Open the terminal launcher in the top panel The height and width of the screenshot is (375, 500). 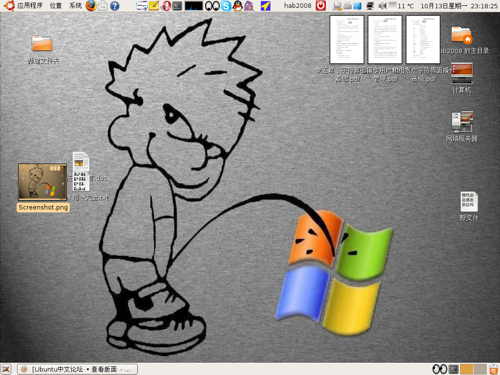tap(177, 5)
